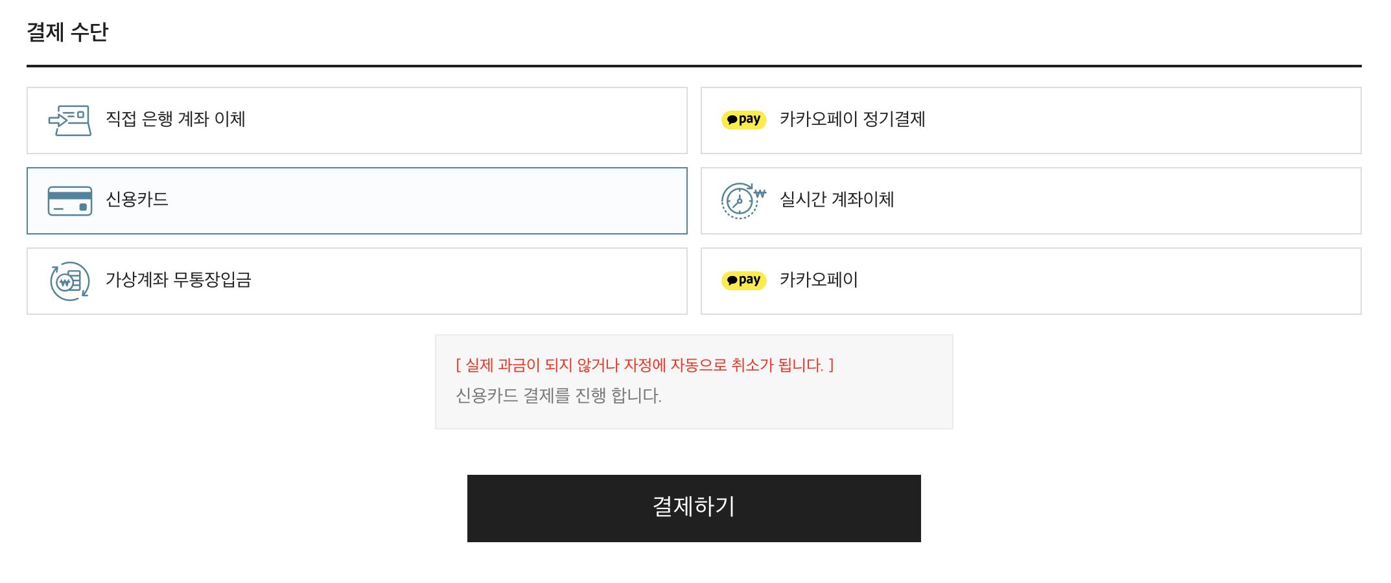Click the virtual account deposit icon
The image size is (1391, 583).
pos(69,281)
